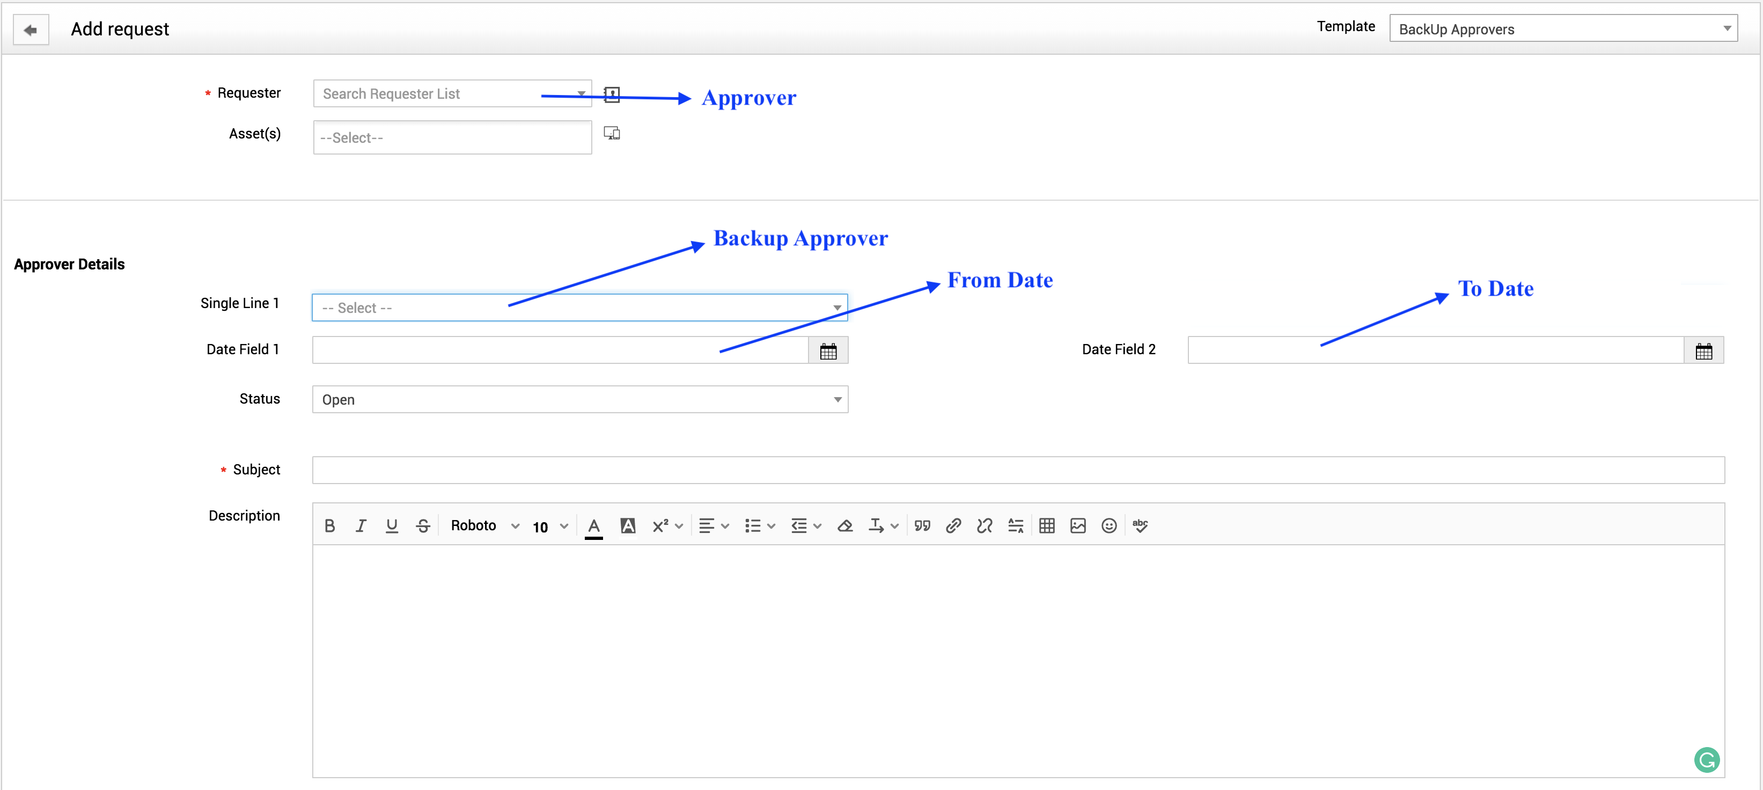This screenshot has height=790, width=1763.
Task: Toggle bold formatting in description
Action: pos(329,526)
